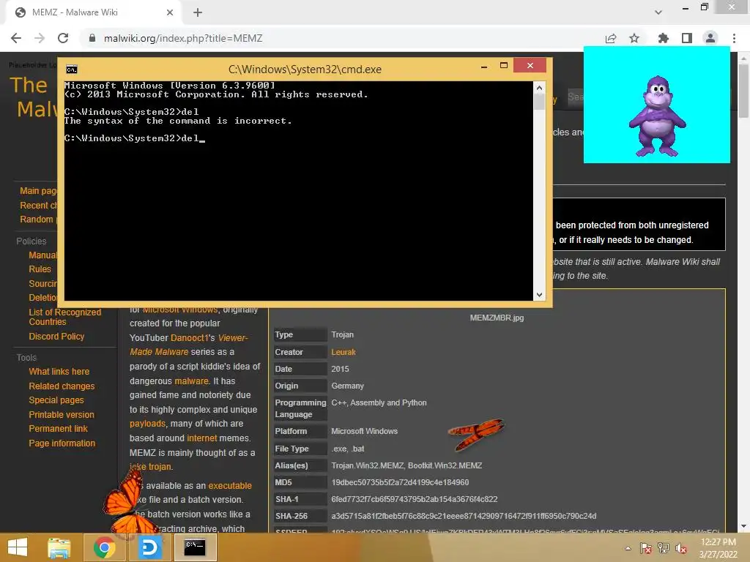750x562 pixels.
Task: Maximize the cmd.exe window
Action: click(x=504, y=65)
